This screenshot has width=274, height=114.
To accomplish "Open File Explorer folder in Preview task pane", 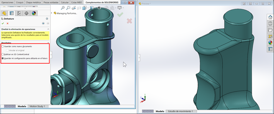I will tap(270, 30).
